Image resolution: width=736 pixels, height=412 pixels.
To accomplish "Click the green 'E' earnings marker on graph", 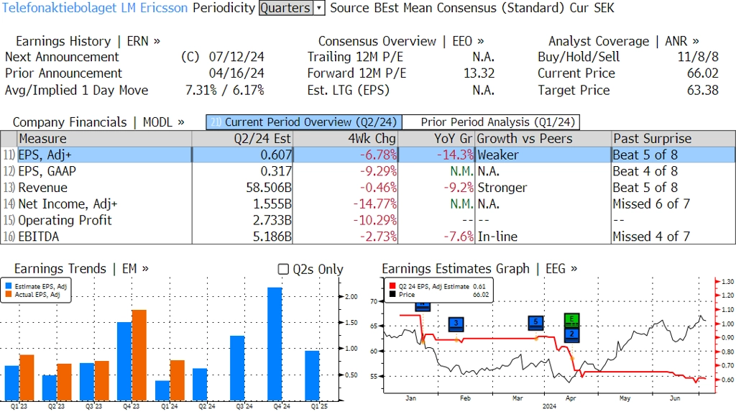I will [571, 321].
